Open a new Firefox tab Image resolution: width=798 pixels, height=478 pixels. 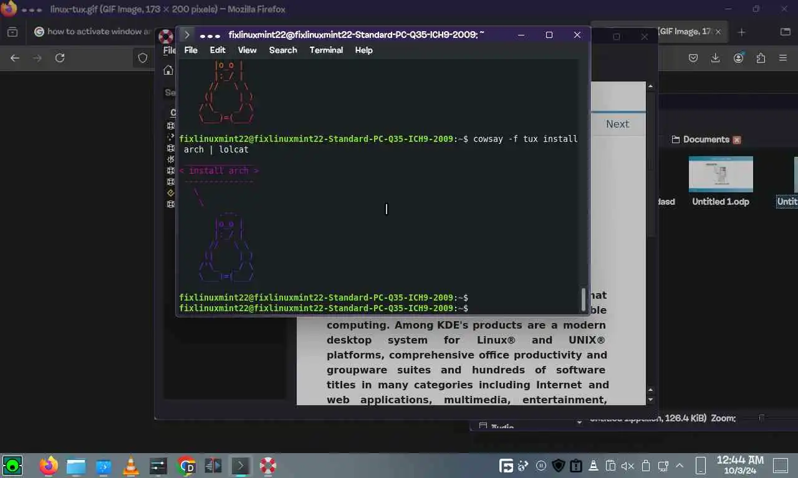pyautogui.click(x=741, y=32)
